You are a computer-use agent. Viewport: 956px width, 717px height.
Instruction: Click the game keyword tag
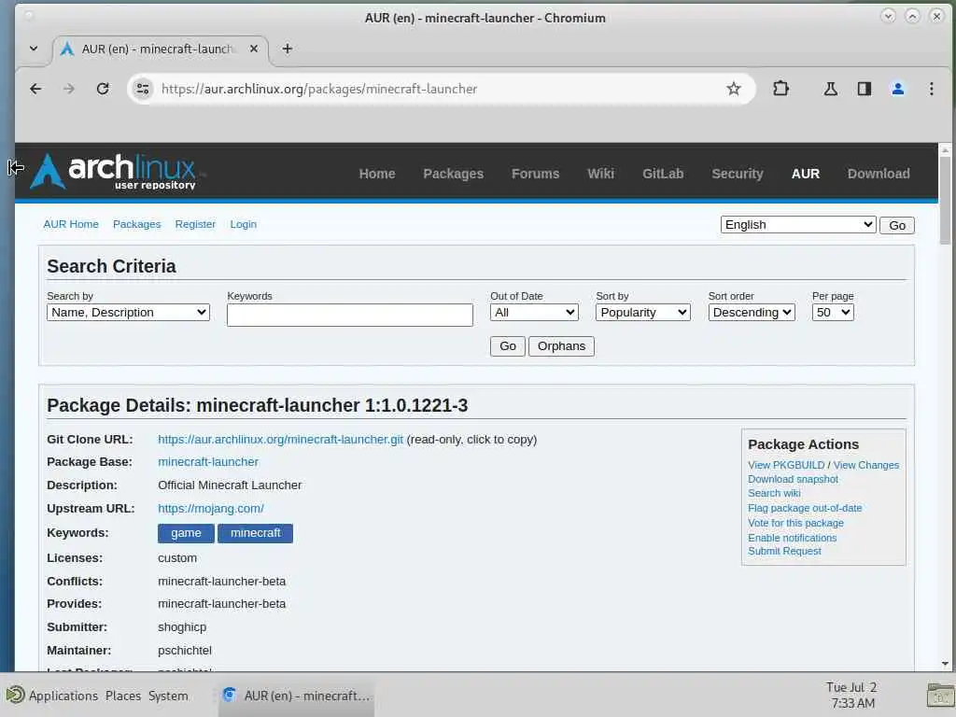(186, 533)
